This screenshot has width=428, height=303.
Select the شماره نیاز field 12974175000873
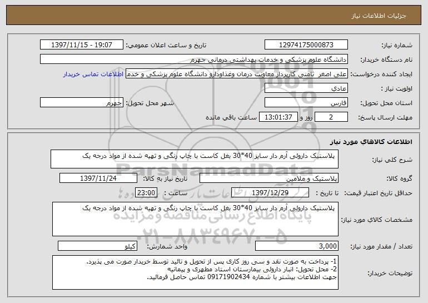pyautogui.click(x=306, y=45)
